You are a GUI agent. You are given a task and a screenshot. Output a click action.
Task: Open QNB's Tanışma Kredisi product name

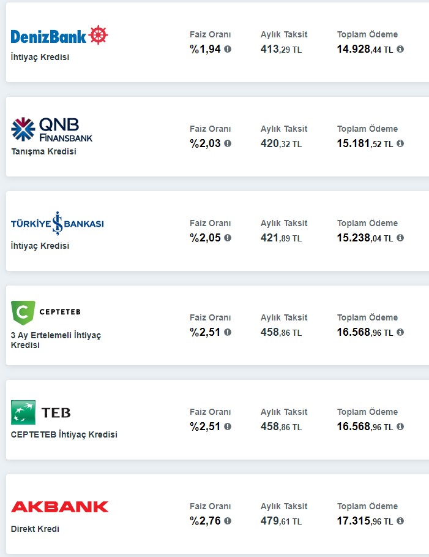pos(43,152)
